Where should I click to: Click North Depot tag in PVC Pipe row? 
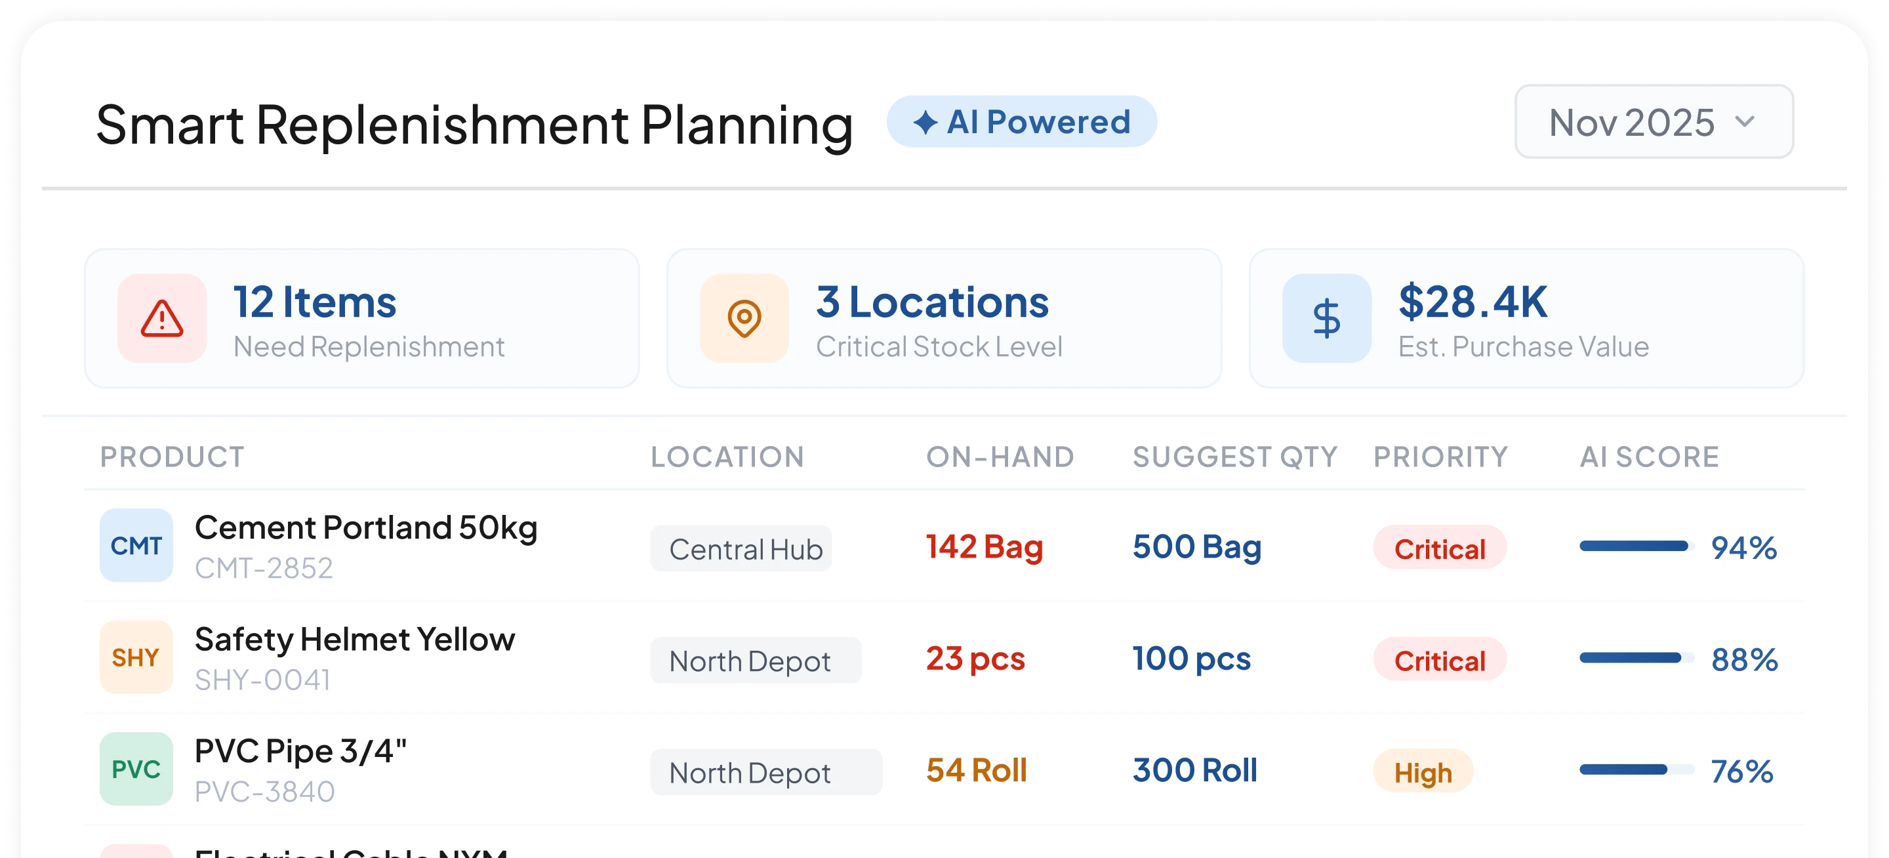(766, 772)
